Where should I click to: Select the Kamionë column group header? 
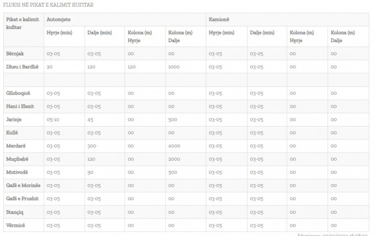(219, 19)
